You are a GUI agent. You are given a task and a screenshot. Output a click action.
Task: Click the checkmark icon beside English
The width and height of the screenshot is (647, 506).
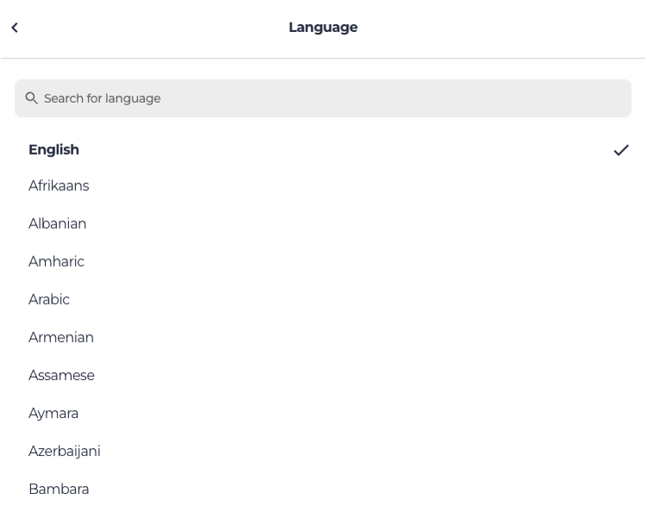click(621, 150)
